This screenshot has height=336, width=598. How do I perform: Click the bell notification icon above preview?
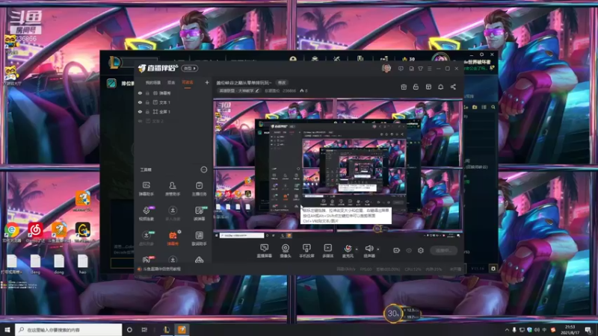(x=440, y=87)
